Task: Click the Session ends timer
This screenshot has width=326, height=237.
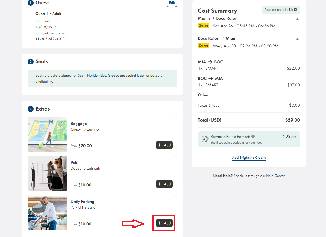Action: (281, 10)
